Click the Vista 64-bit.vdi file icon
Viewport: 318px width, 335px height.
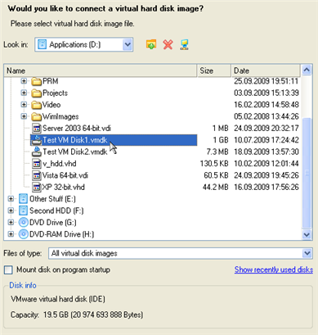(37, 175)
